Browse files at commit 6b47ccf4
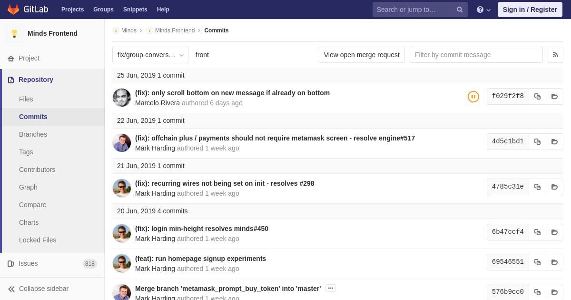The height and width of the screenshot is (300, 571). click(554, 232)
